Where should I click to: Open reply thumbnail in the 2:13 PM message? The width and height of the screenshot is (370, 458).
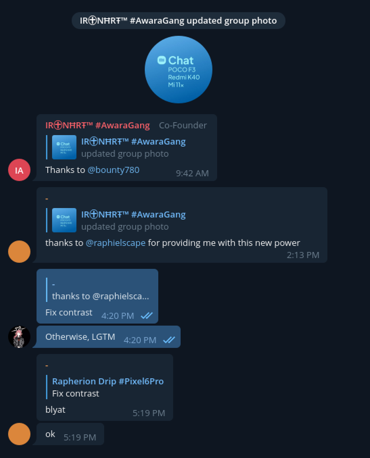(x=64, y=220)
